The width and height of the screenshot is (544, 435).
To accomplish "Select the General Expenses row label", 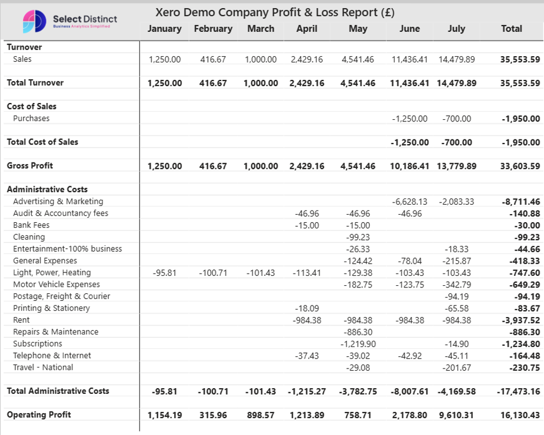I will point(45,260).
